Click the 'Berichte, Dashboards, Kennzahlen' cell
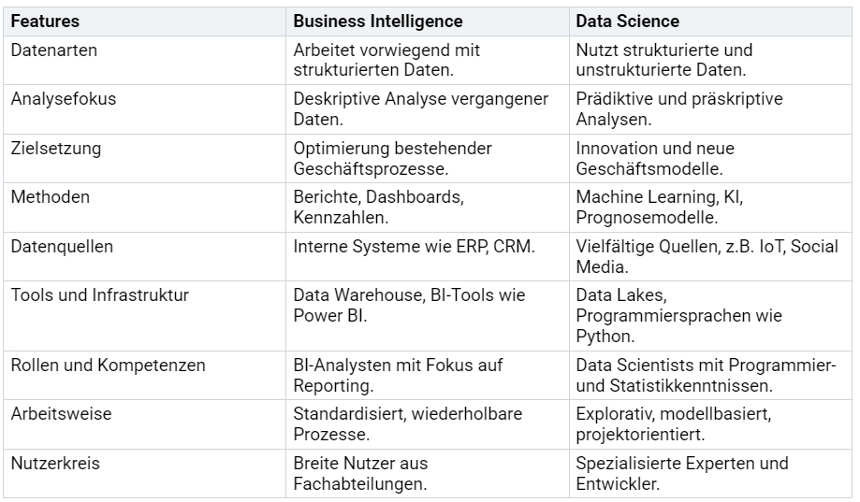This screenshot has width=860, height=502. (x=378, y=206)
